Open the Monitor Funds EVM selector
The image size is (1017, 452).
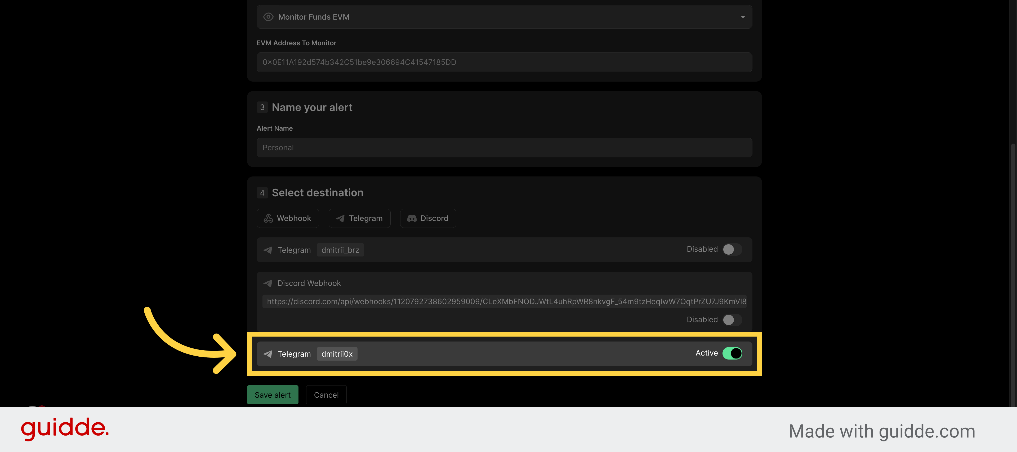[504, 17]
